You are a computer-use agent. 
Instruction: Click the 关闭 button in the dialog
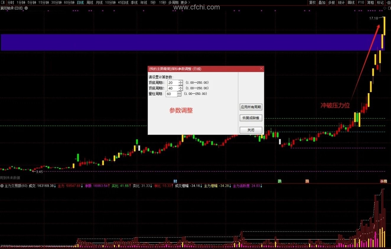[x=251, y=130]
